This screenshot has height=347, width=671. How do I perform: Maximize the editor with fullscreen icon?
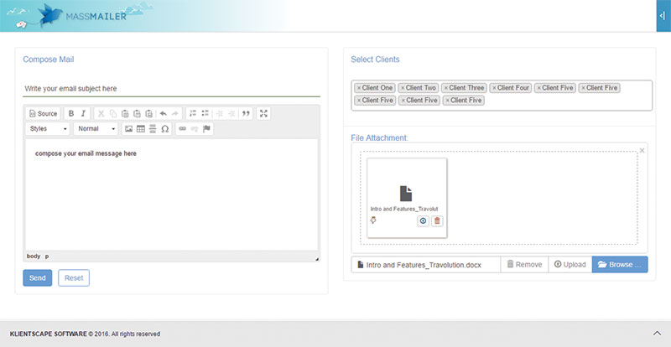pyautogui.click(x=263, y=113)
